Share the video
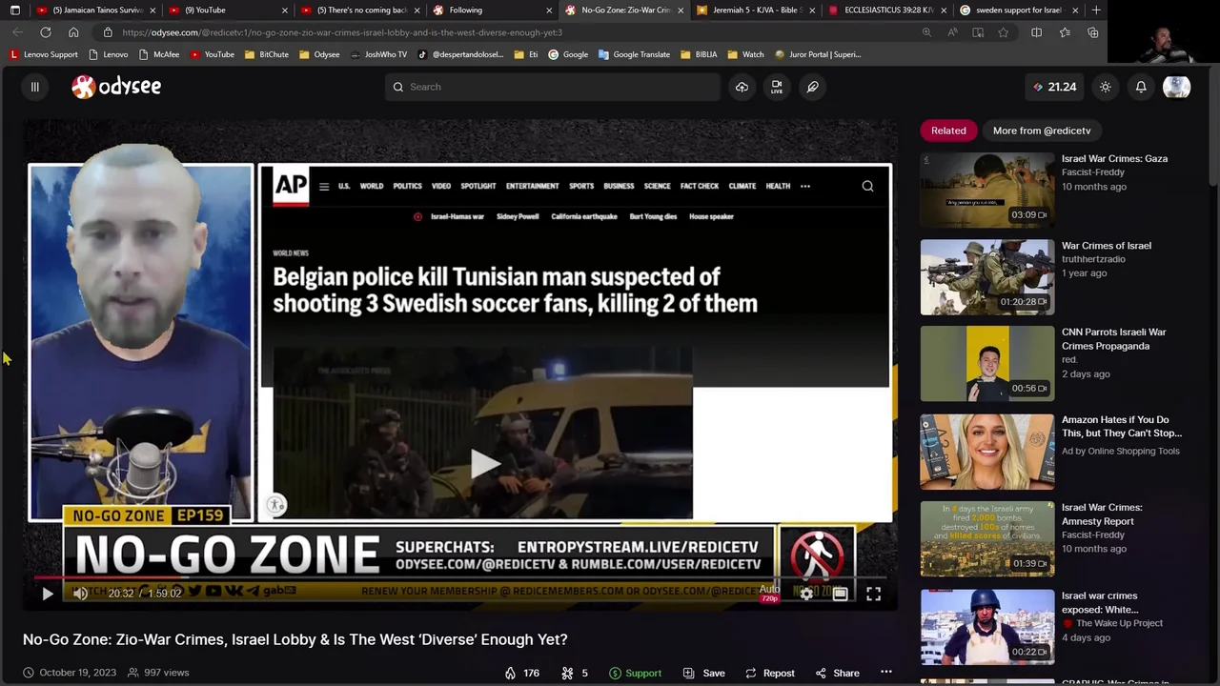Viewport: 1220px width, 686px height. click(837, 673)
